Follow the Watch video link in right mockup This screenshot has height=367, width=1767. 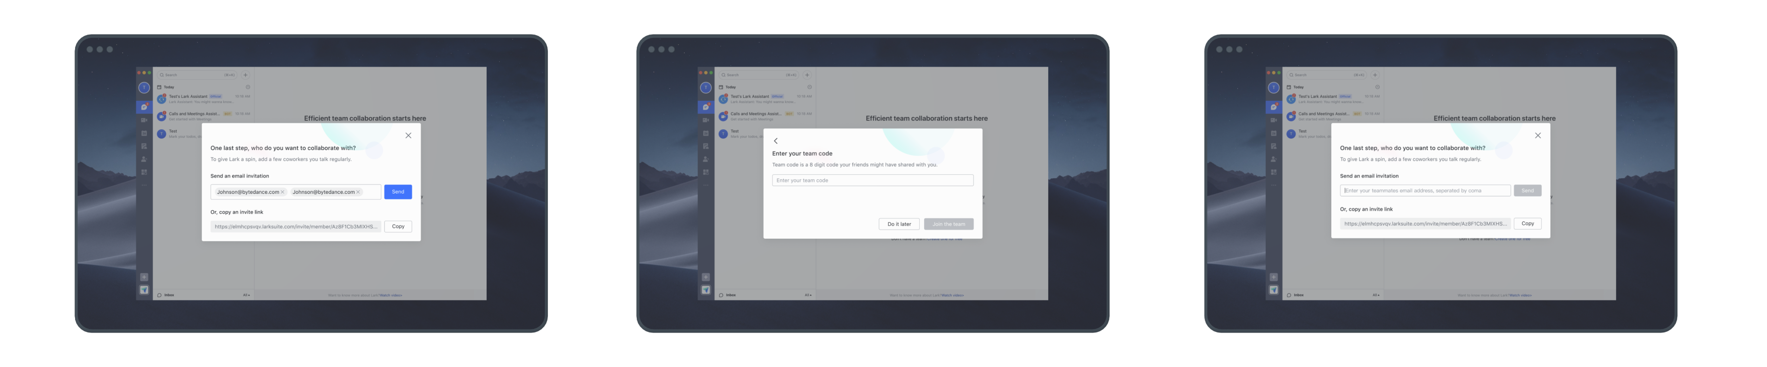point(1521,295)
